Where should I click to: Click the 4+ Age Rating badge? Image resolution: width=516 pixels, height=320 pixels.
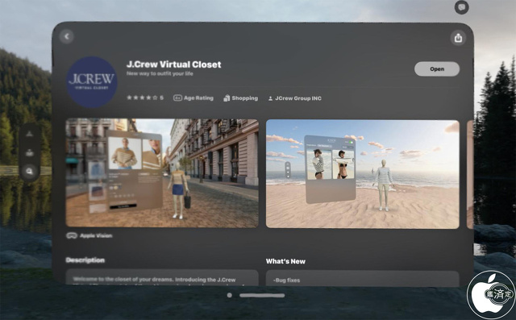point(193,98)
